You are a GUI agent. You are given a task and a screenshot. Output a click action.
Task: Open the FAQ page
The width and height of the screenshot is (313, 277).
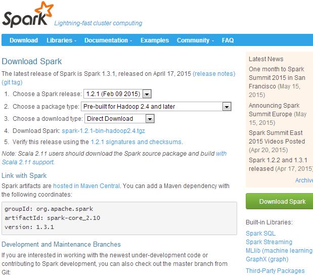pyautogui.click(x=228, y=40)
